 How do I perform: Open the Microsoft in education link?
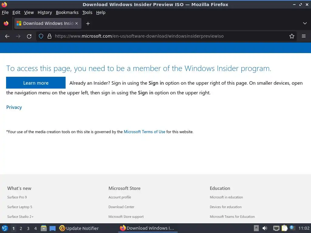226,197
